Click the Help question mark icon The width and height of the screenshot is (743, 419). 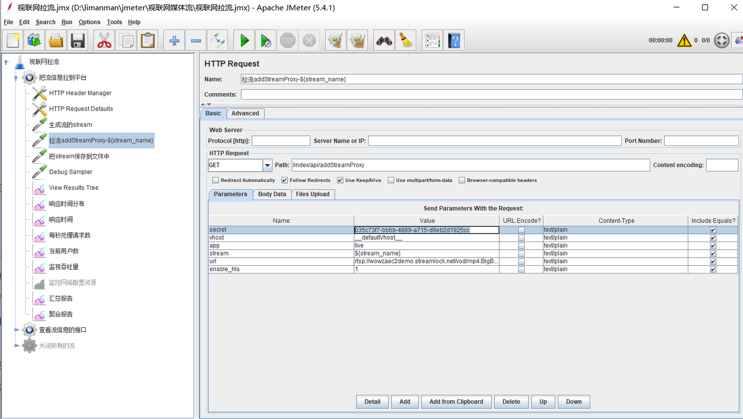click(x=454, y=40)
